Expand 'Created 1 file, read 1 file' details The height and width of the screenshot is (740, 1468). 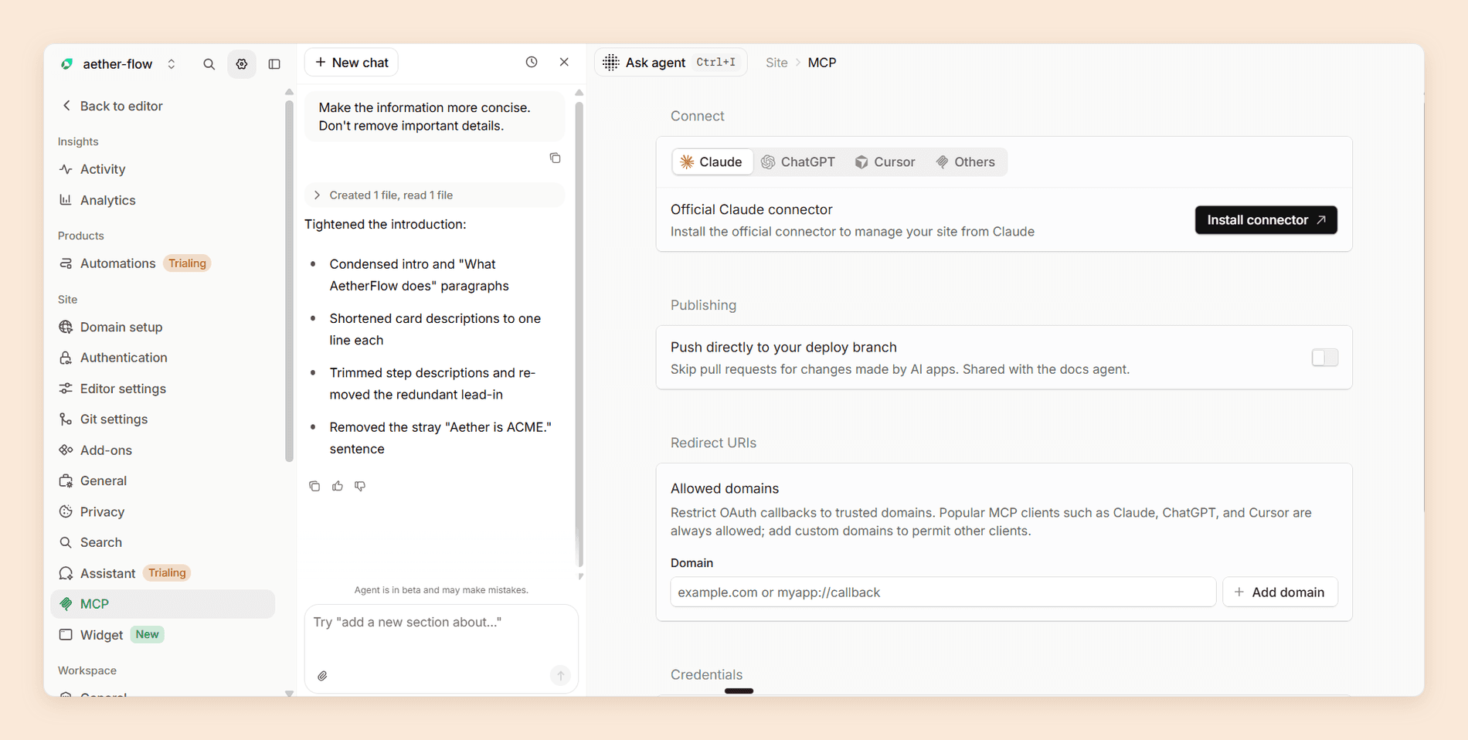pyautogui.click(x=434, y=195)
